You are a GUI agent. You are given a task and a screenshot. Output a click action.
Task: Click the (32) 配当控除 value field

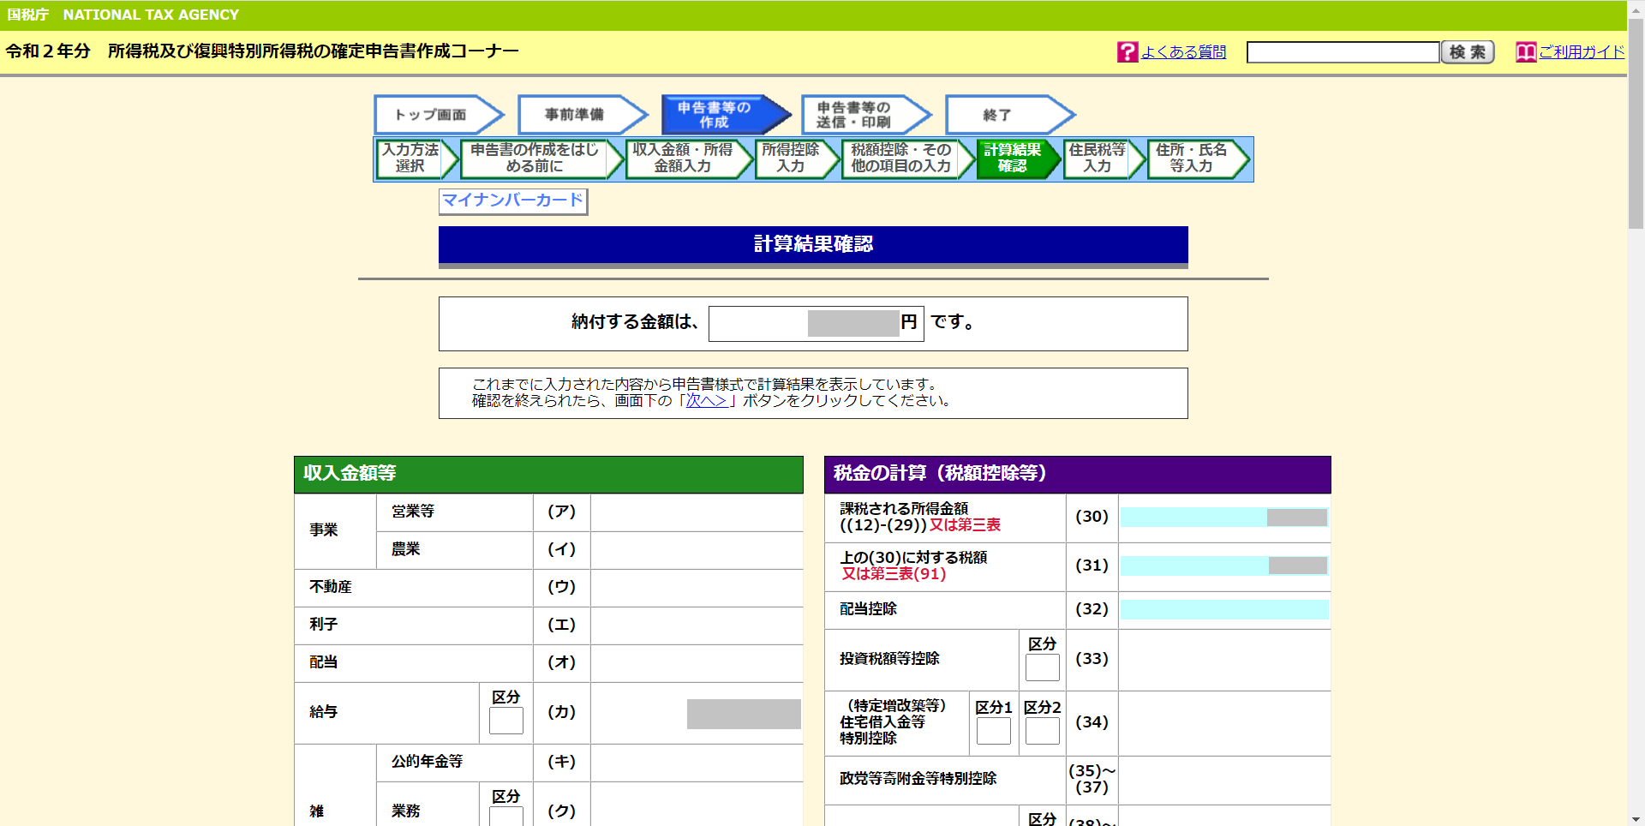click(x=1224, y=609)
